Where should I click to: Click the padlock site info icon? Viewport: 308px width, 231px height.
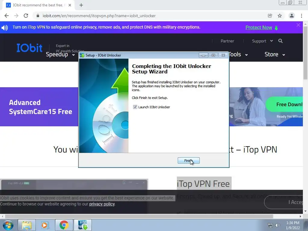pos(38,16)
